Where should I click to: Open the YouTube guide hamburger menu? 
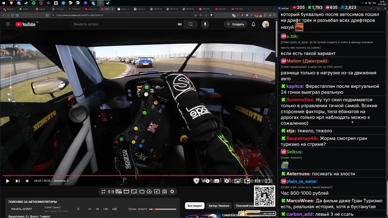click(8, 24)
